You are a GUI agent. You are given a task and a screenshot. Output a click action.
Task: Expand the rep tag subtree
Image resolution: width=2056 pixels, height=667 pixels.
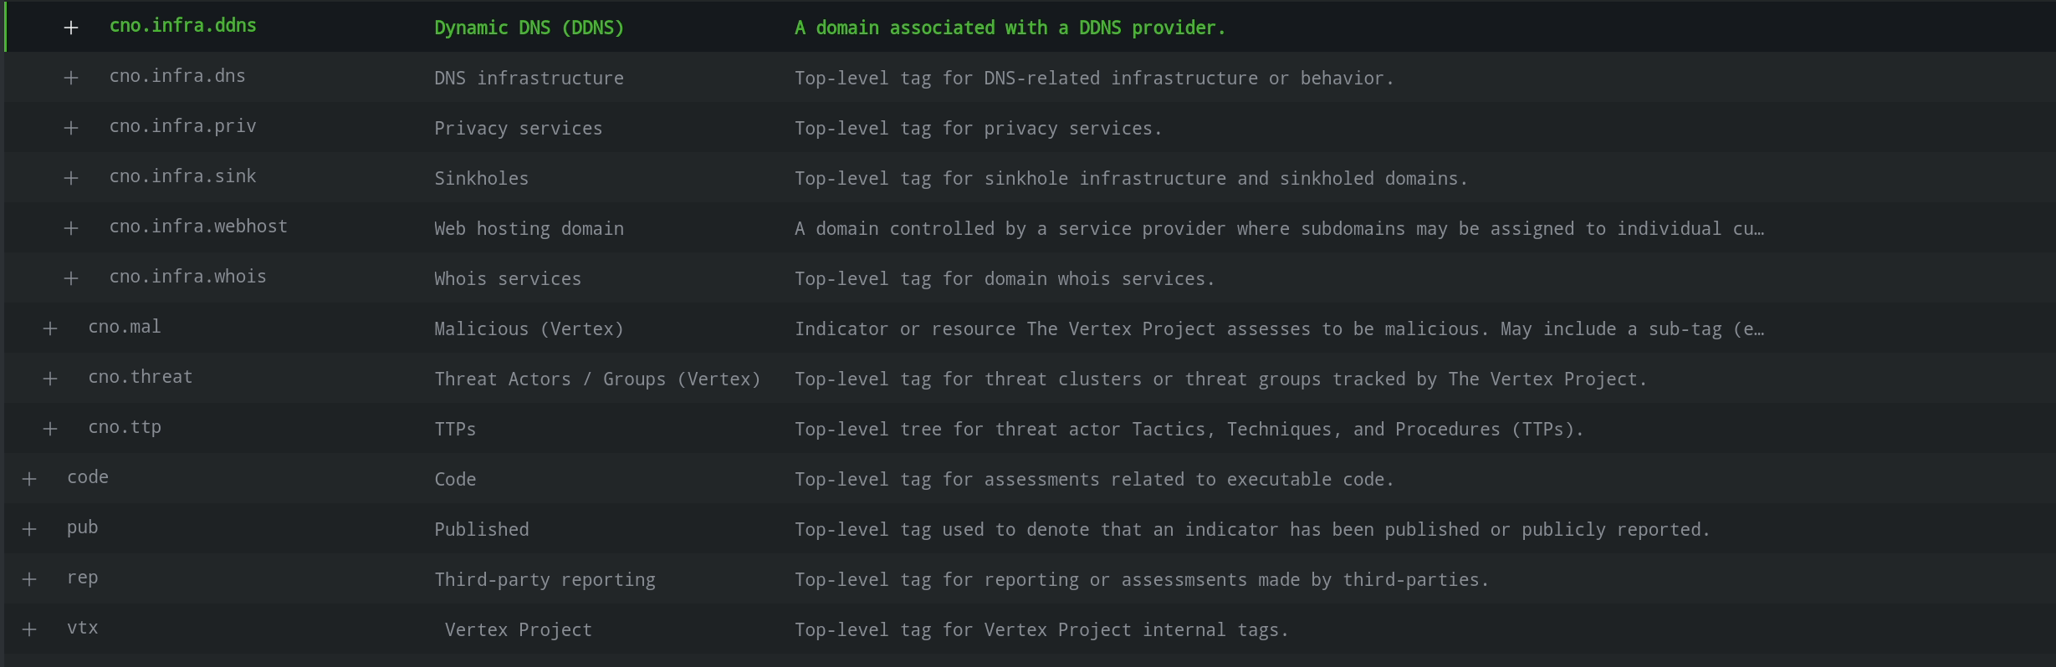click(29, 579)
